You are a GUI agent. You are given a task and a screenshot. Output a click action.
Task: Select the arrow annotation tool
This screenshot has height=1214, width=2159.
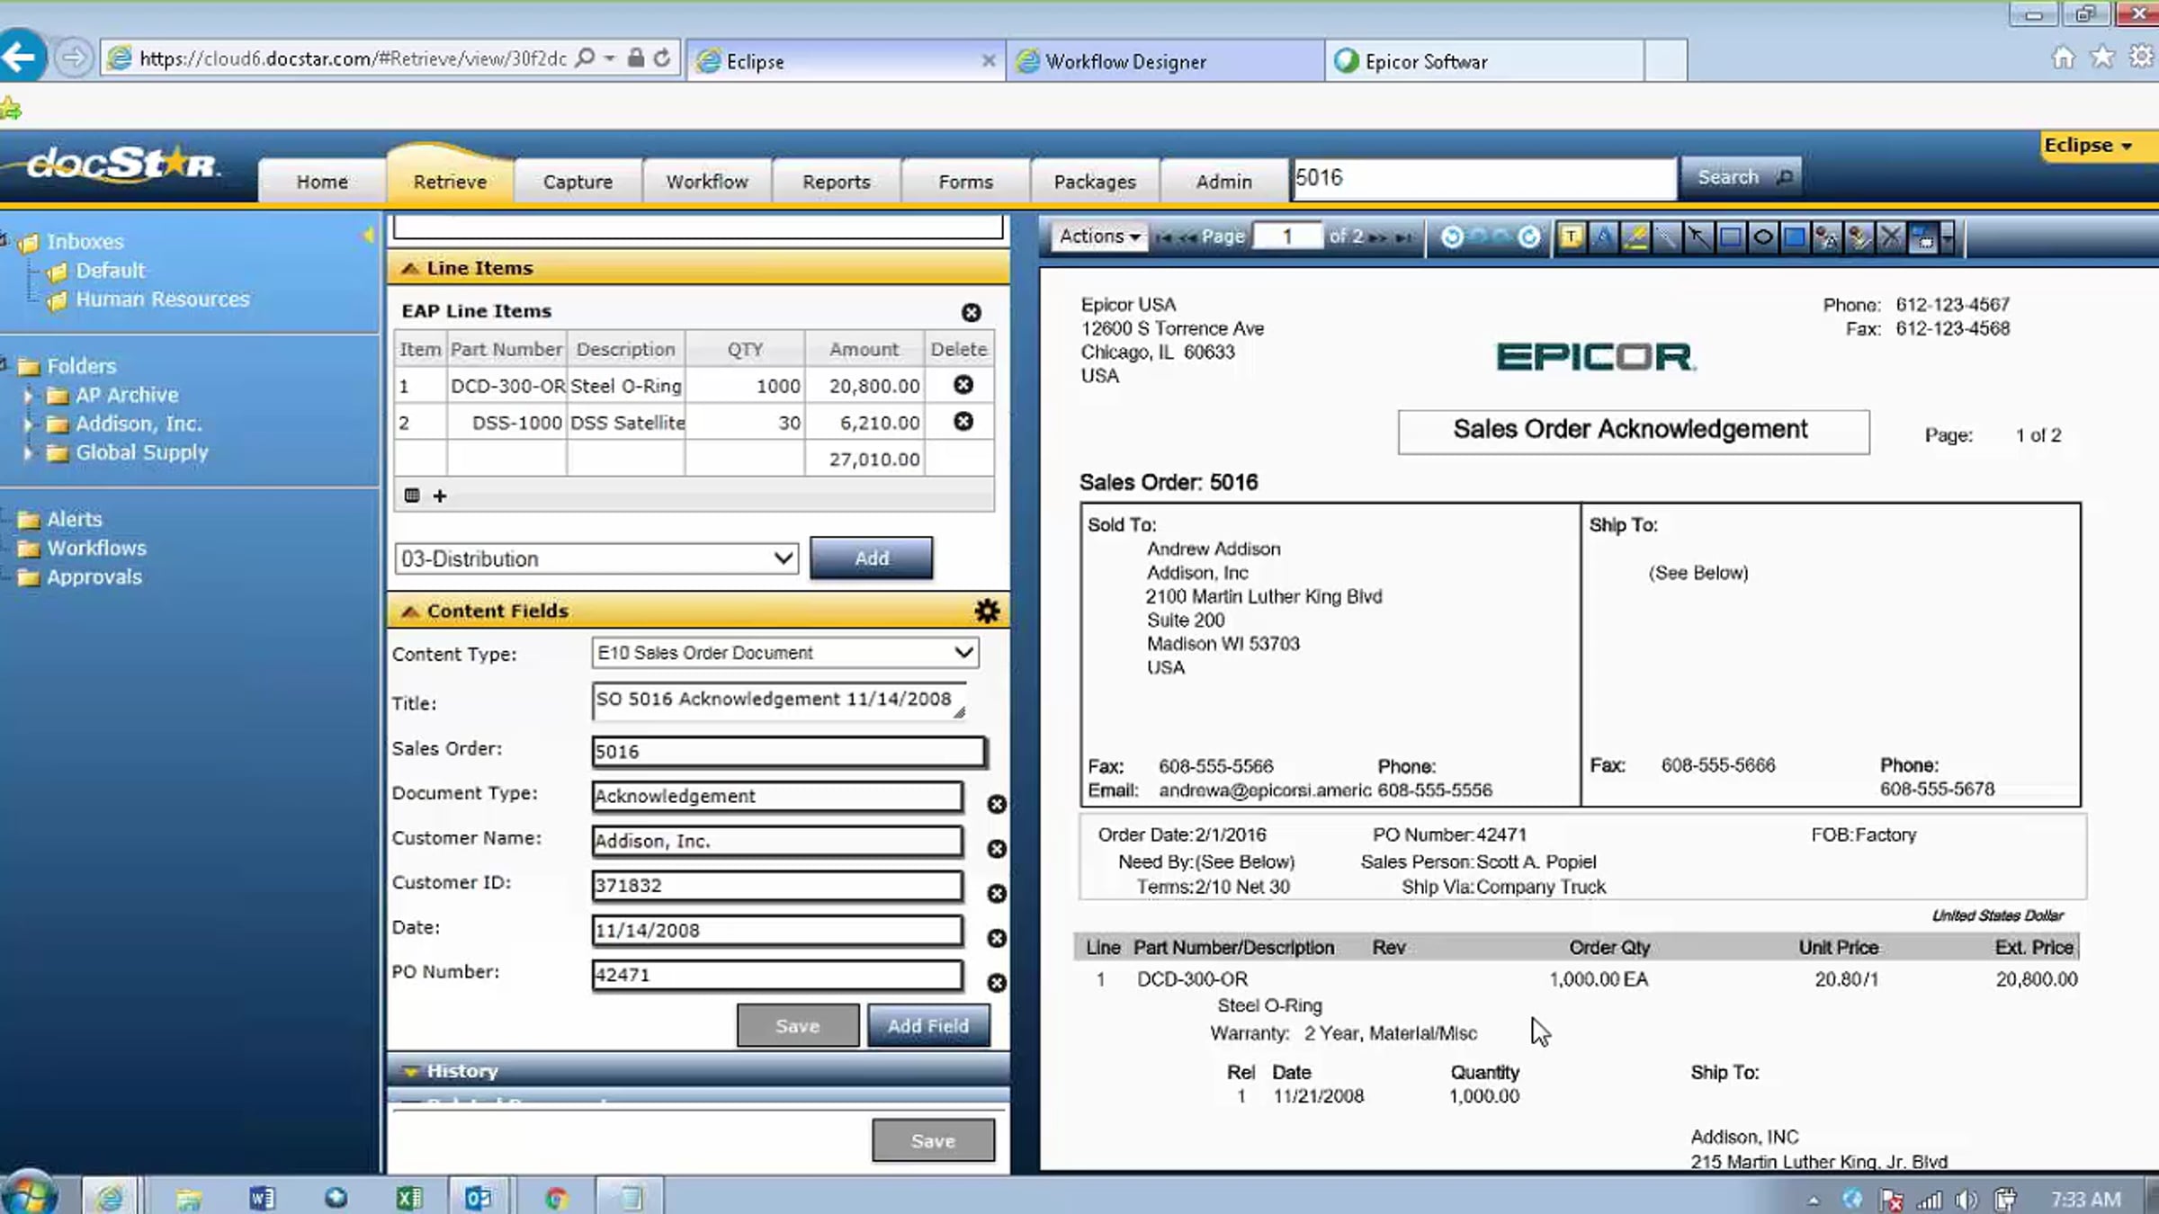click(1698, 237)
